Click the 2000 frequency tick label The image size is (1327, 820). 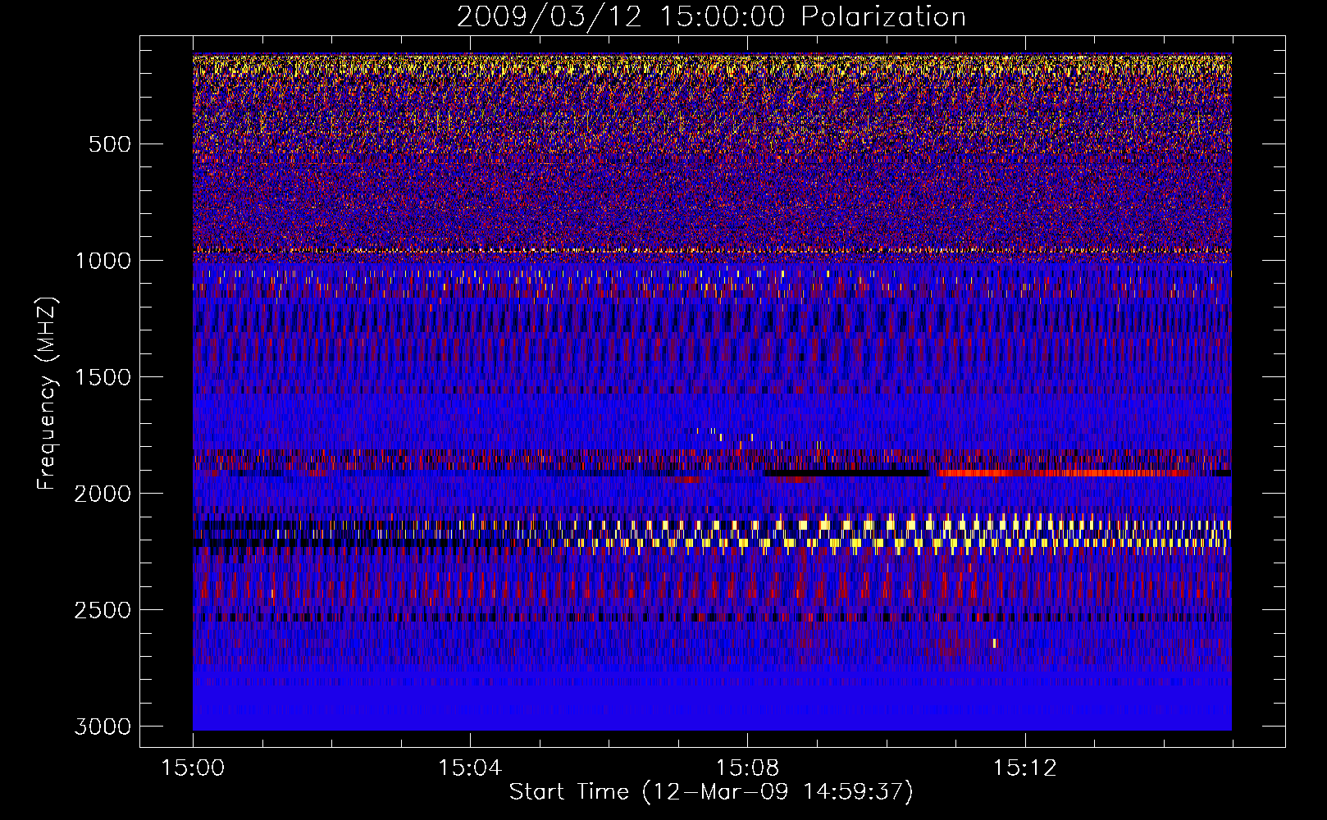(103, 494)
